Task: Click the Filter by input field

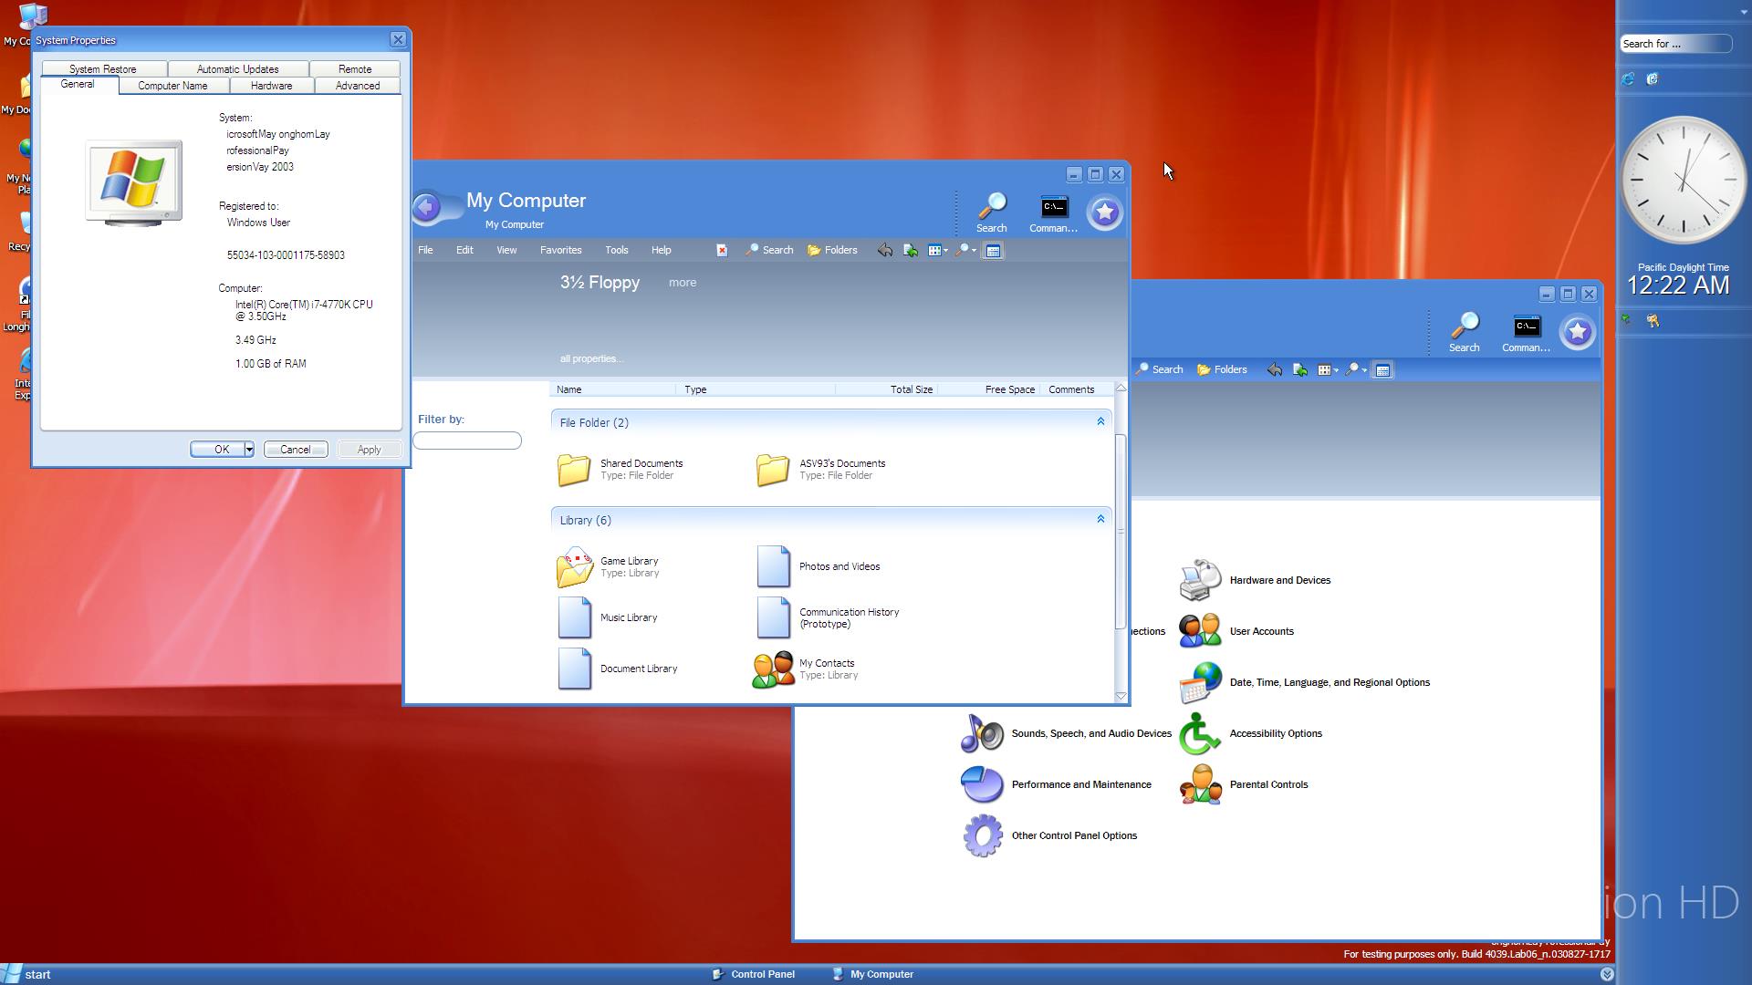Action: point(467,441)
